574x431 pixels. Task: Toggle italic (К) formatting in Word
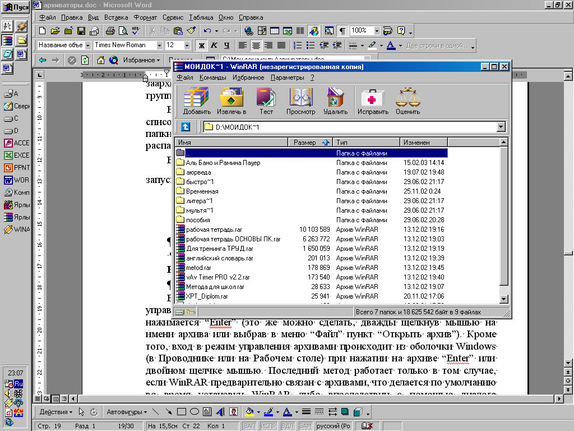pos(213,45)
